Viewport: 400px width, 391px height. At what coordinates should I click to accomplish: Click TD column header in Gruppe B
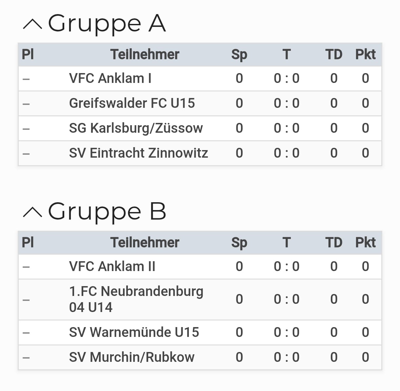click(333, 243)
